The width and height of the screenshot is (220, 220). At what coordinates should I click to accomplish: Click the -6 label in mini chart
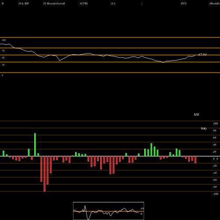pos(141,214)
